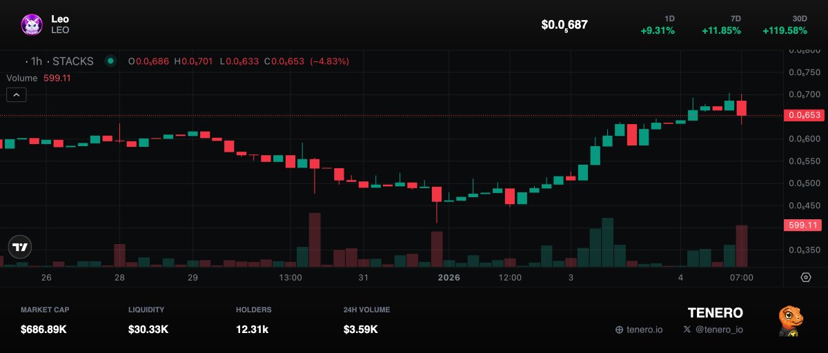This screenshot has width=828, height=353.
Task: Click the open price O value
Action: coord(152,61)
